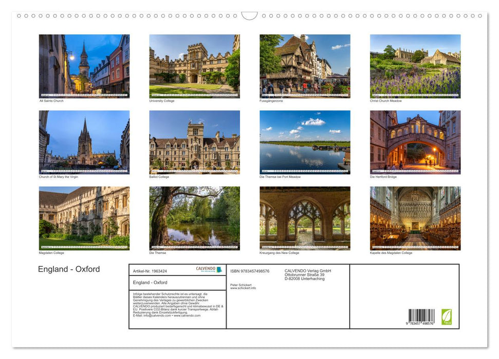Click the www.schickert.info link
The image size is (499, 359).
point(243,288)
